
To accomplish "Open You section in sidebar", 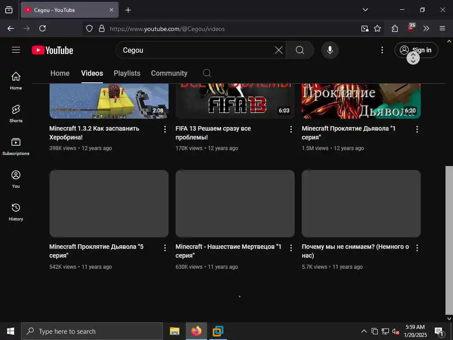I will pos(16,179).
